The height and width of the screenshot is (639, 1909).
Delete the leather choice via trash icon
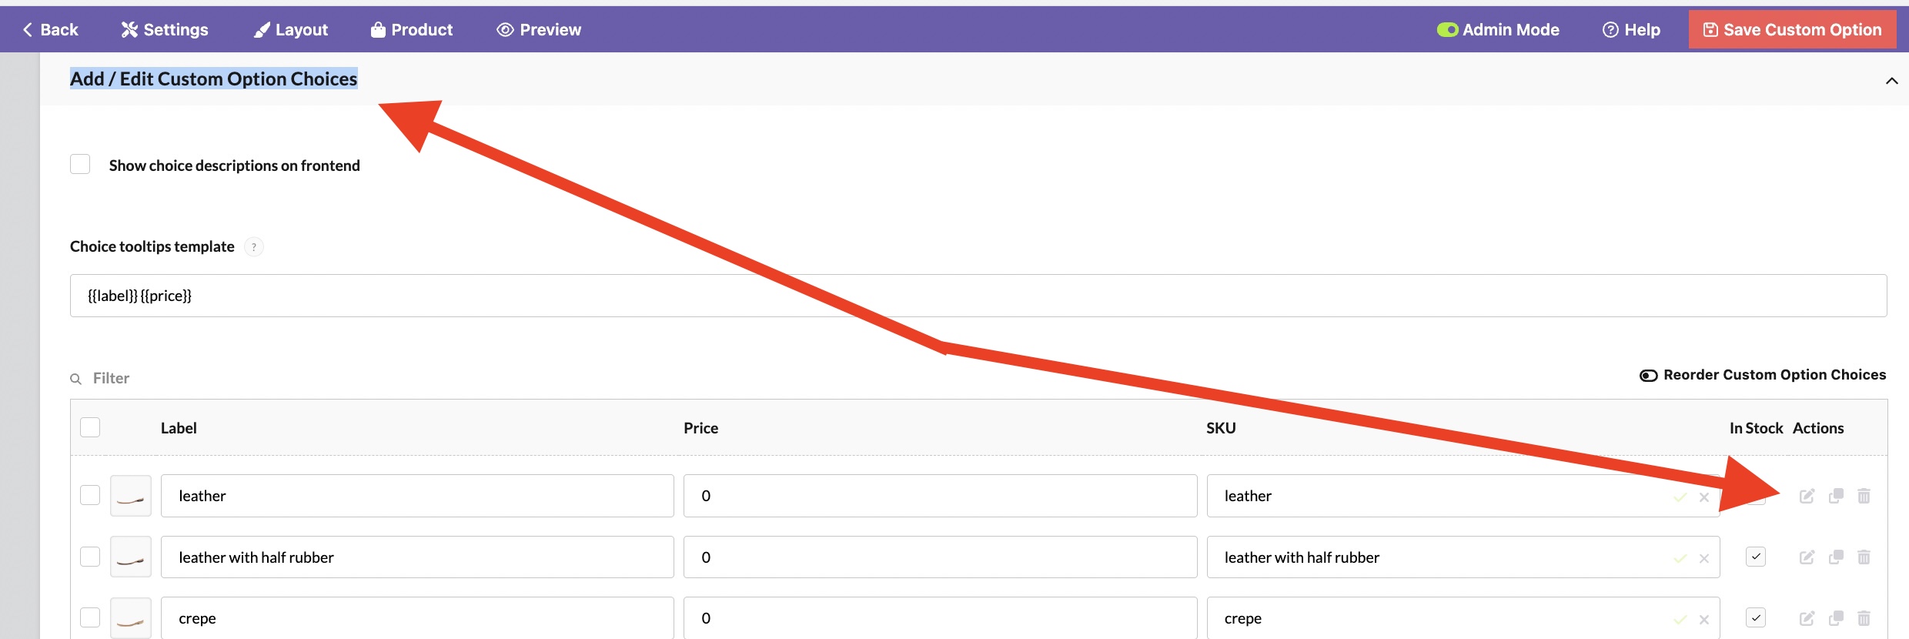click(1864, 496)
